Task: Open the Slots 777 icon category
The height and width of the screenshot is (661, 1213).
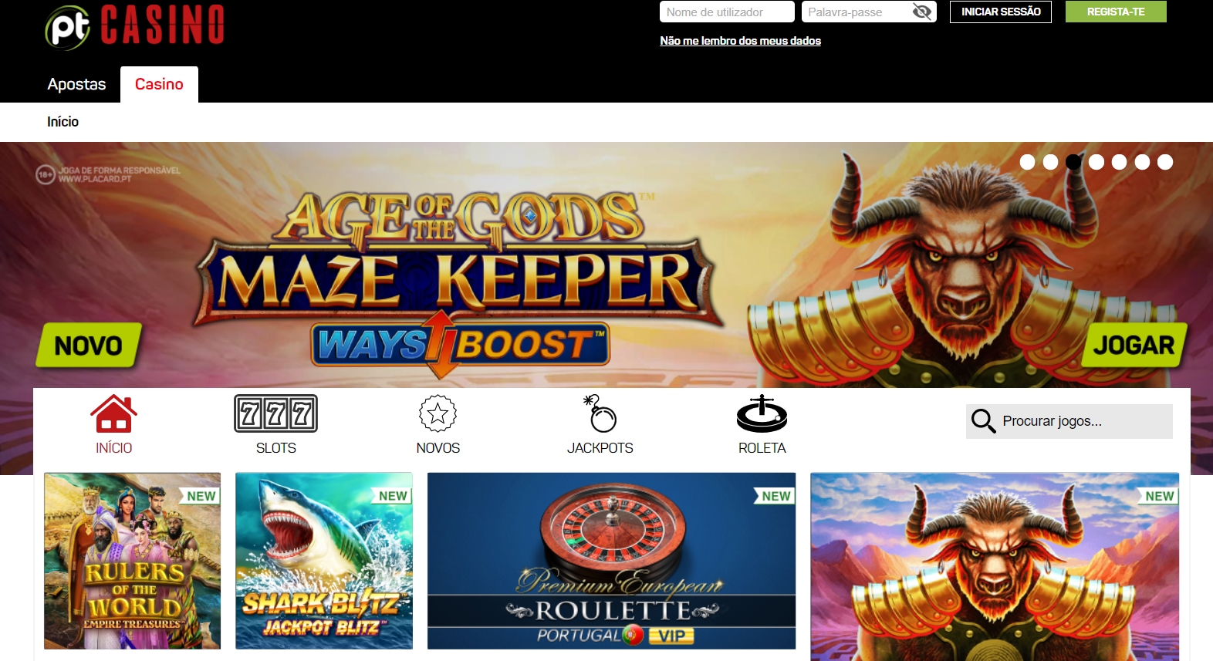Action: (275, 413)
